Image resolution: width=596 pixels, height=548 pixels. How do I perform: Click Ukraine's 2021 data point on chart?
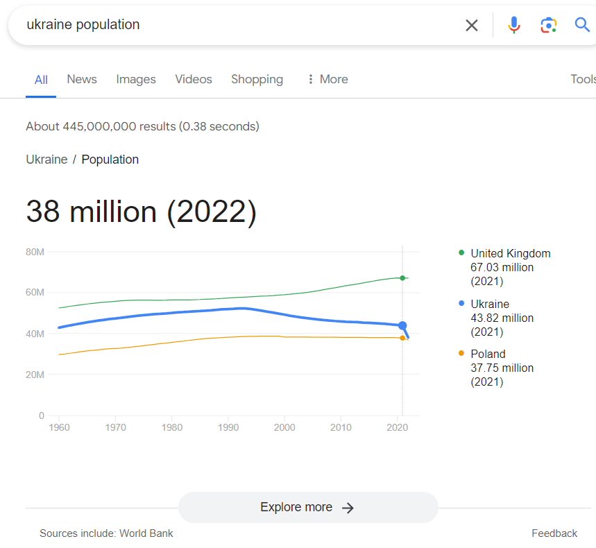[x=402, y=325]
